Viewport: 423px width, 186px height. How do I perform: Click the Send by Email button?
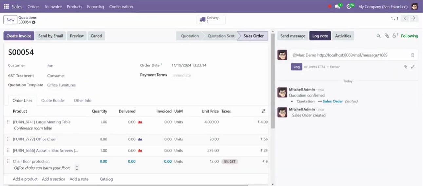click(50, 36)
